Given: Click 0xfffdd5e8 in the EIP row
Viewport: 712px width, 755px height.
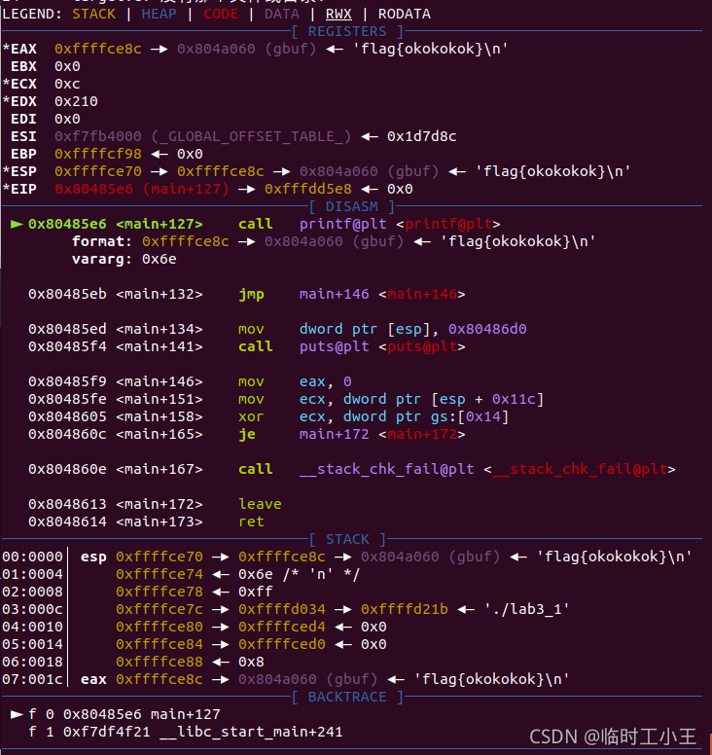Looking at the screenshot, I should [x=308, y=189].
